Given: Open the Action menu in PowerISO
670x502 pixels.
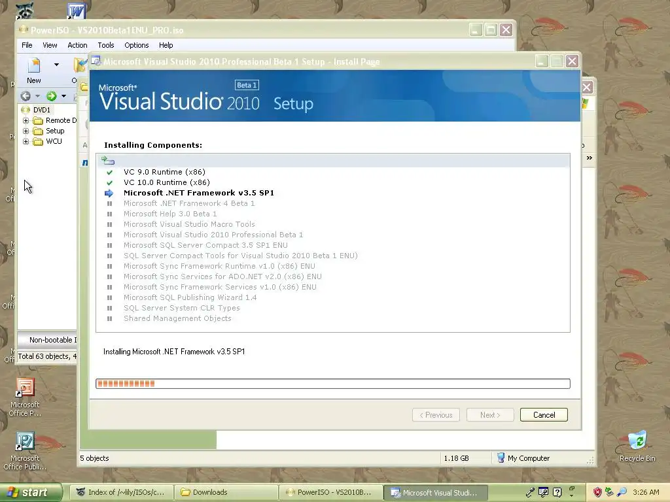Looking at the screenshot, I should point(77,45).
